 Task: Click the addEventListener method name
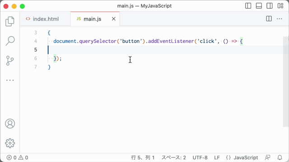[x=171, y=41]
